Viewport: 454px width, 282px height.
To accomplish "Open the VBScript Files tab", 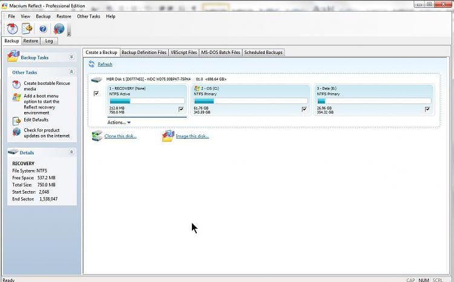I will click(183, 53).
